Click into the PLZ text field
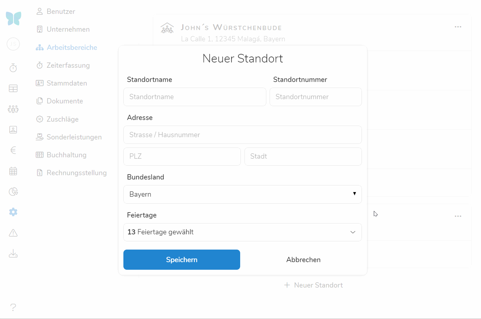The height and width of the screenshot is (319, 481). 182,156
